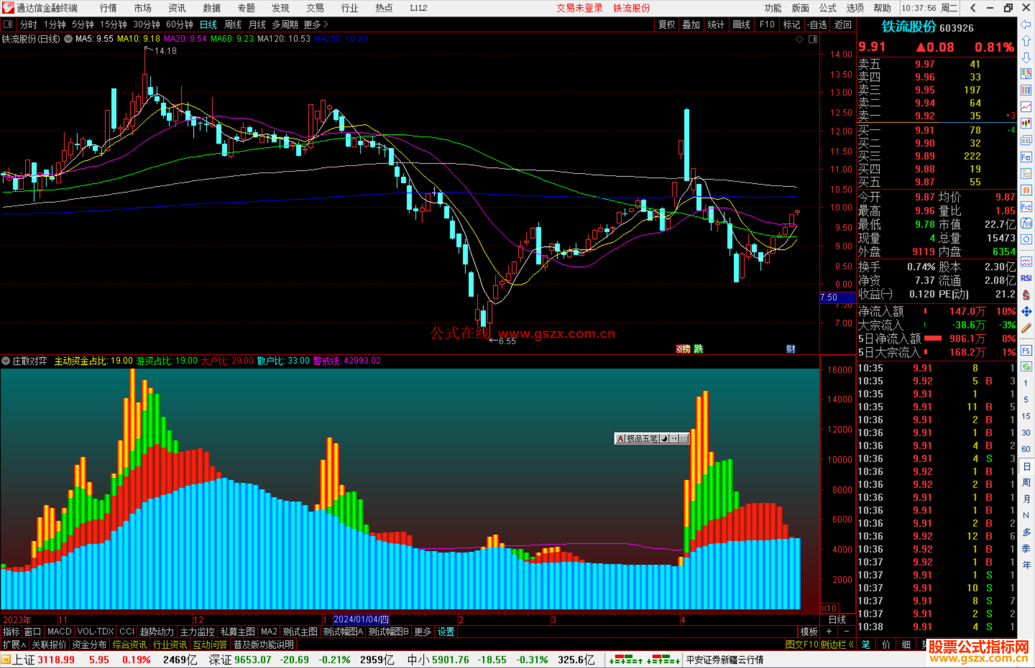Screen dimensions: 1035x668
Task: Click the 模板 template button
Action: click(x=809, y=632)
